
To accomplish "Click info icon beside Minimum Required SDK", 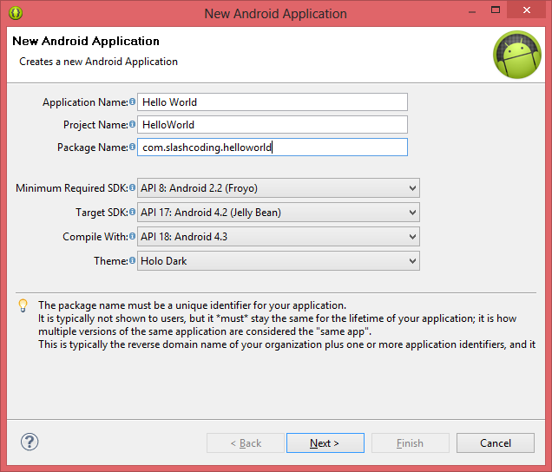I will [x=132, y=187].
